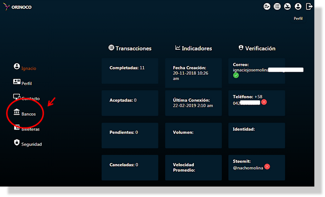Click the download-arrow icon in top bar
This screenshot has height=197, width=325.
[287, 7]
